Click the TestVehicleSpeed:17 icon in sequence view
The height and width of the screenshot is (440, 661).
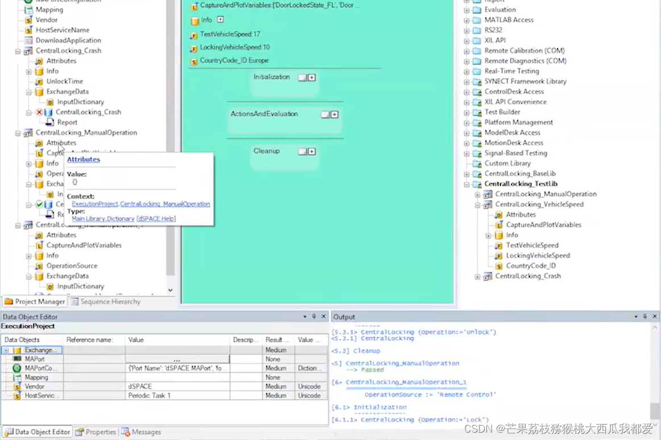click(193, 35)
